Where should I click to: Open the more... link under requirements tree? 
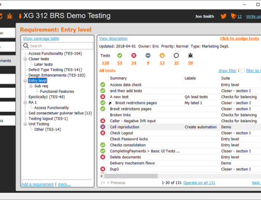(x=64, y=184)
